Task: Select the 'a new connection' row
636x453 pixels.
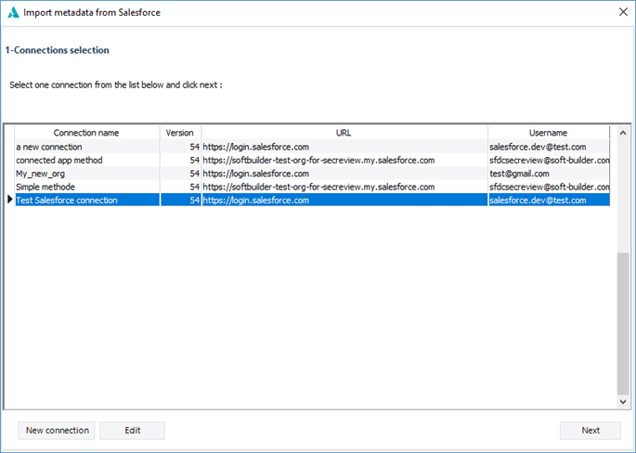Action: [x=86, y=147]
